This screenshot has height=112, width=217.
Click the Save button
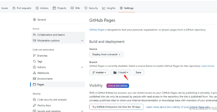pos(138,72)
